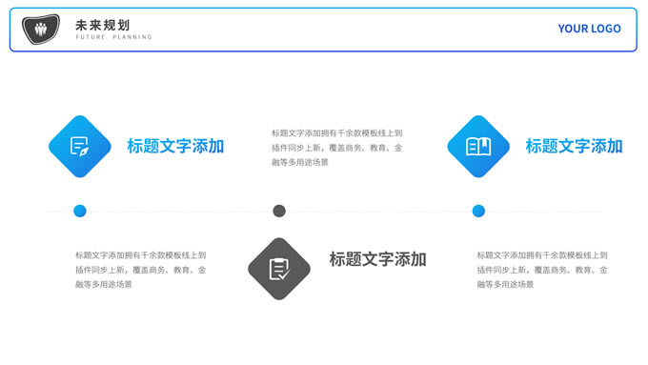This screenshot has width=648, height=365.
Task: Select heading beside the note-and-pen icon
Action: [175, 147]
